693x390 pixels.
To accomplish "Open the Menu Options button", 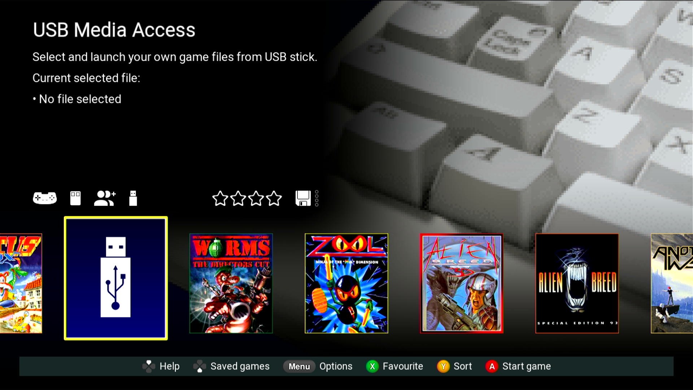I will click(318, 366).
